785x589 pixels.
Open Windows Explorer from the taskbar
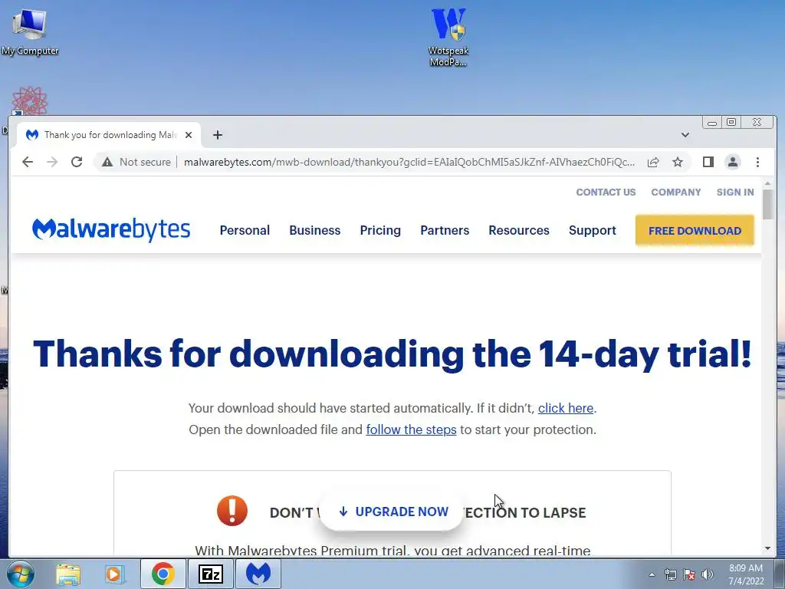click(68, 574)
